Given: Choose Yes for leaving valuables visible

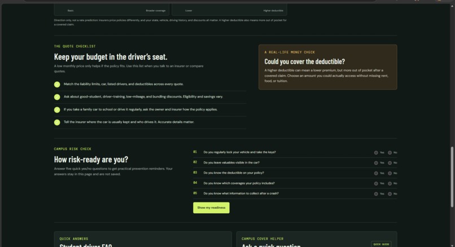Looking at the screenshot, I should pyautogui.click(x=376, y=163).
